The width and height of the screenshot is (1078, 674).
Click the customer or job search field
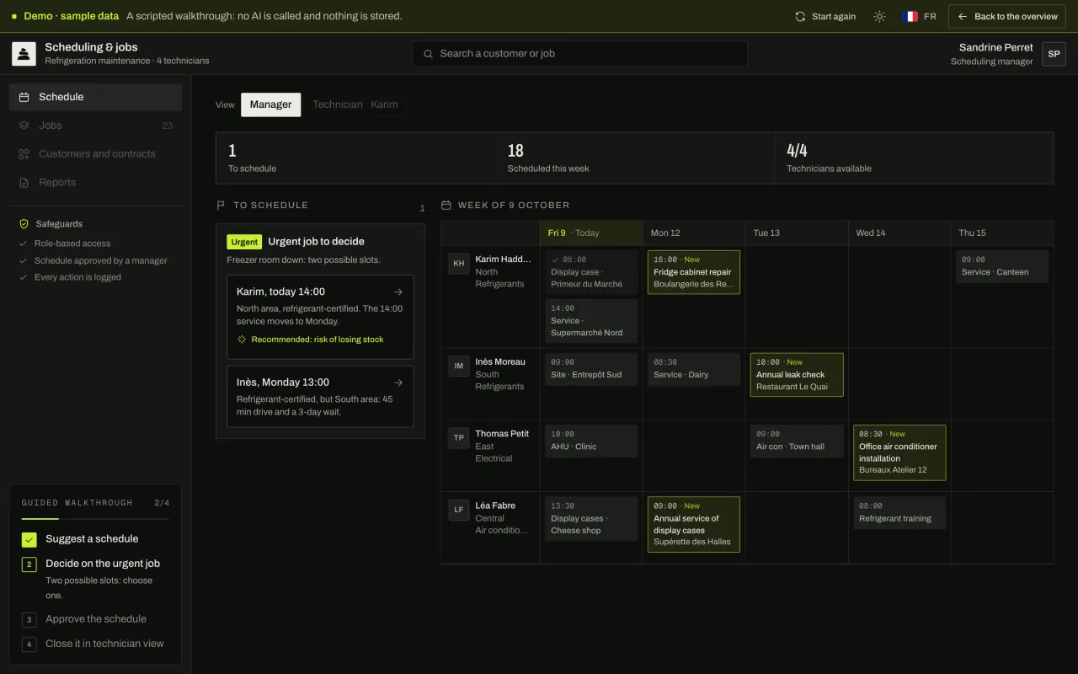[579, 53]
